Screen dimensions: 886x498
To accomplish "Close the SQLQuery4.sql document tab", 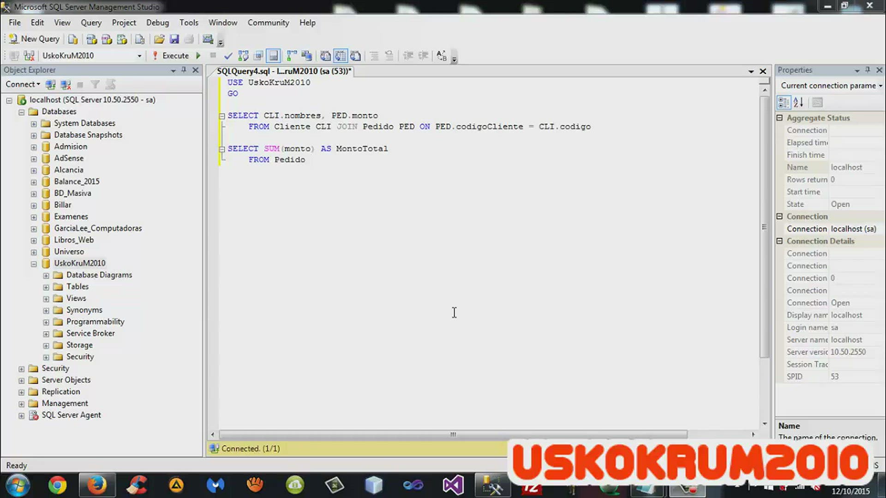I will click(x=763, y=71).
